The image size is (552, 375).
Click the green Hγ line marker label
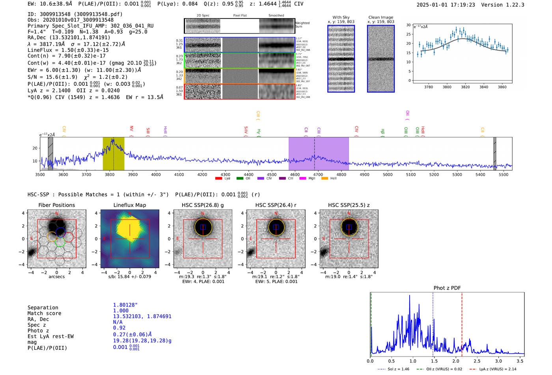tap(259, 132)
